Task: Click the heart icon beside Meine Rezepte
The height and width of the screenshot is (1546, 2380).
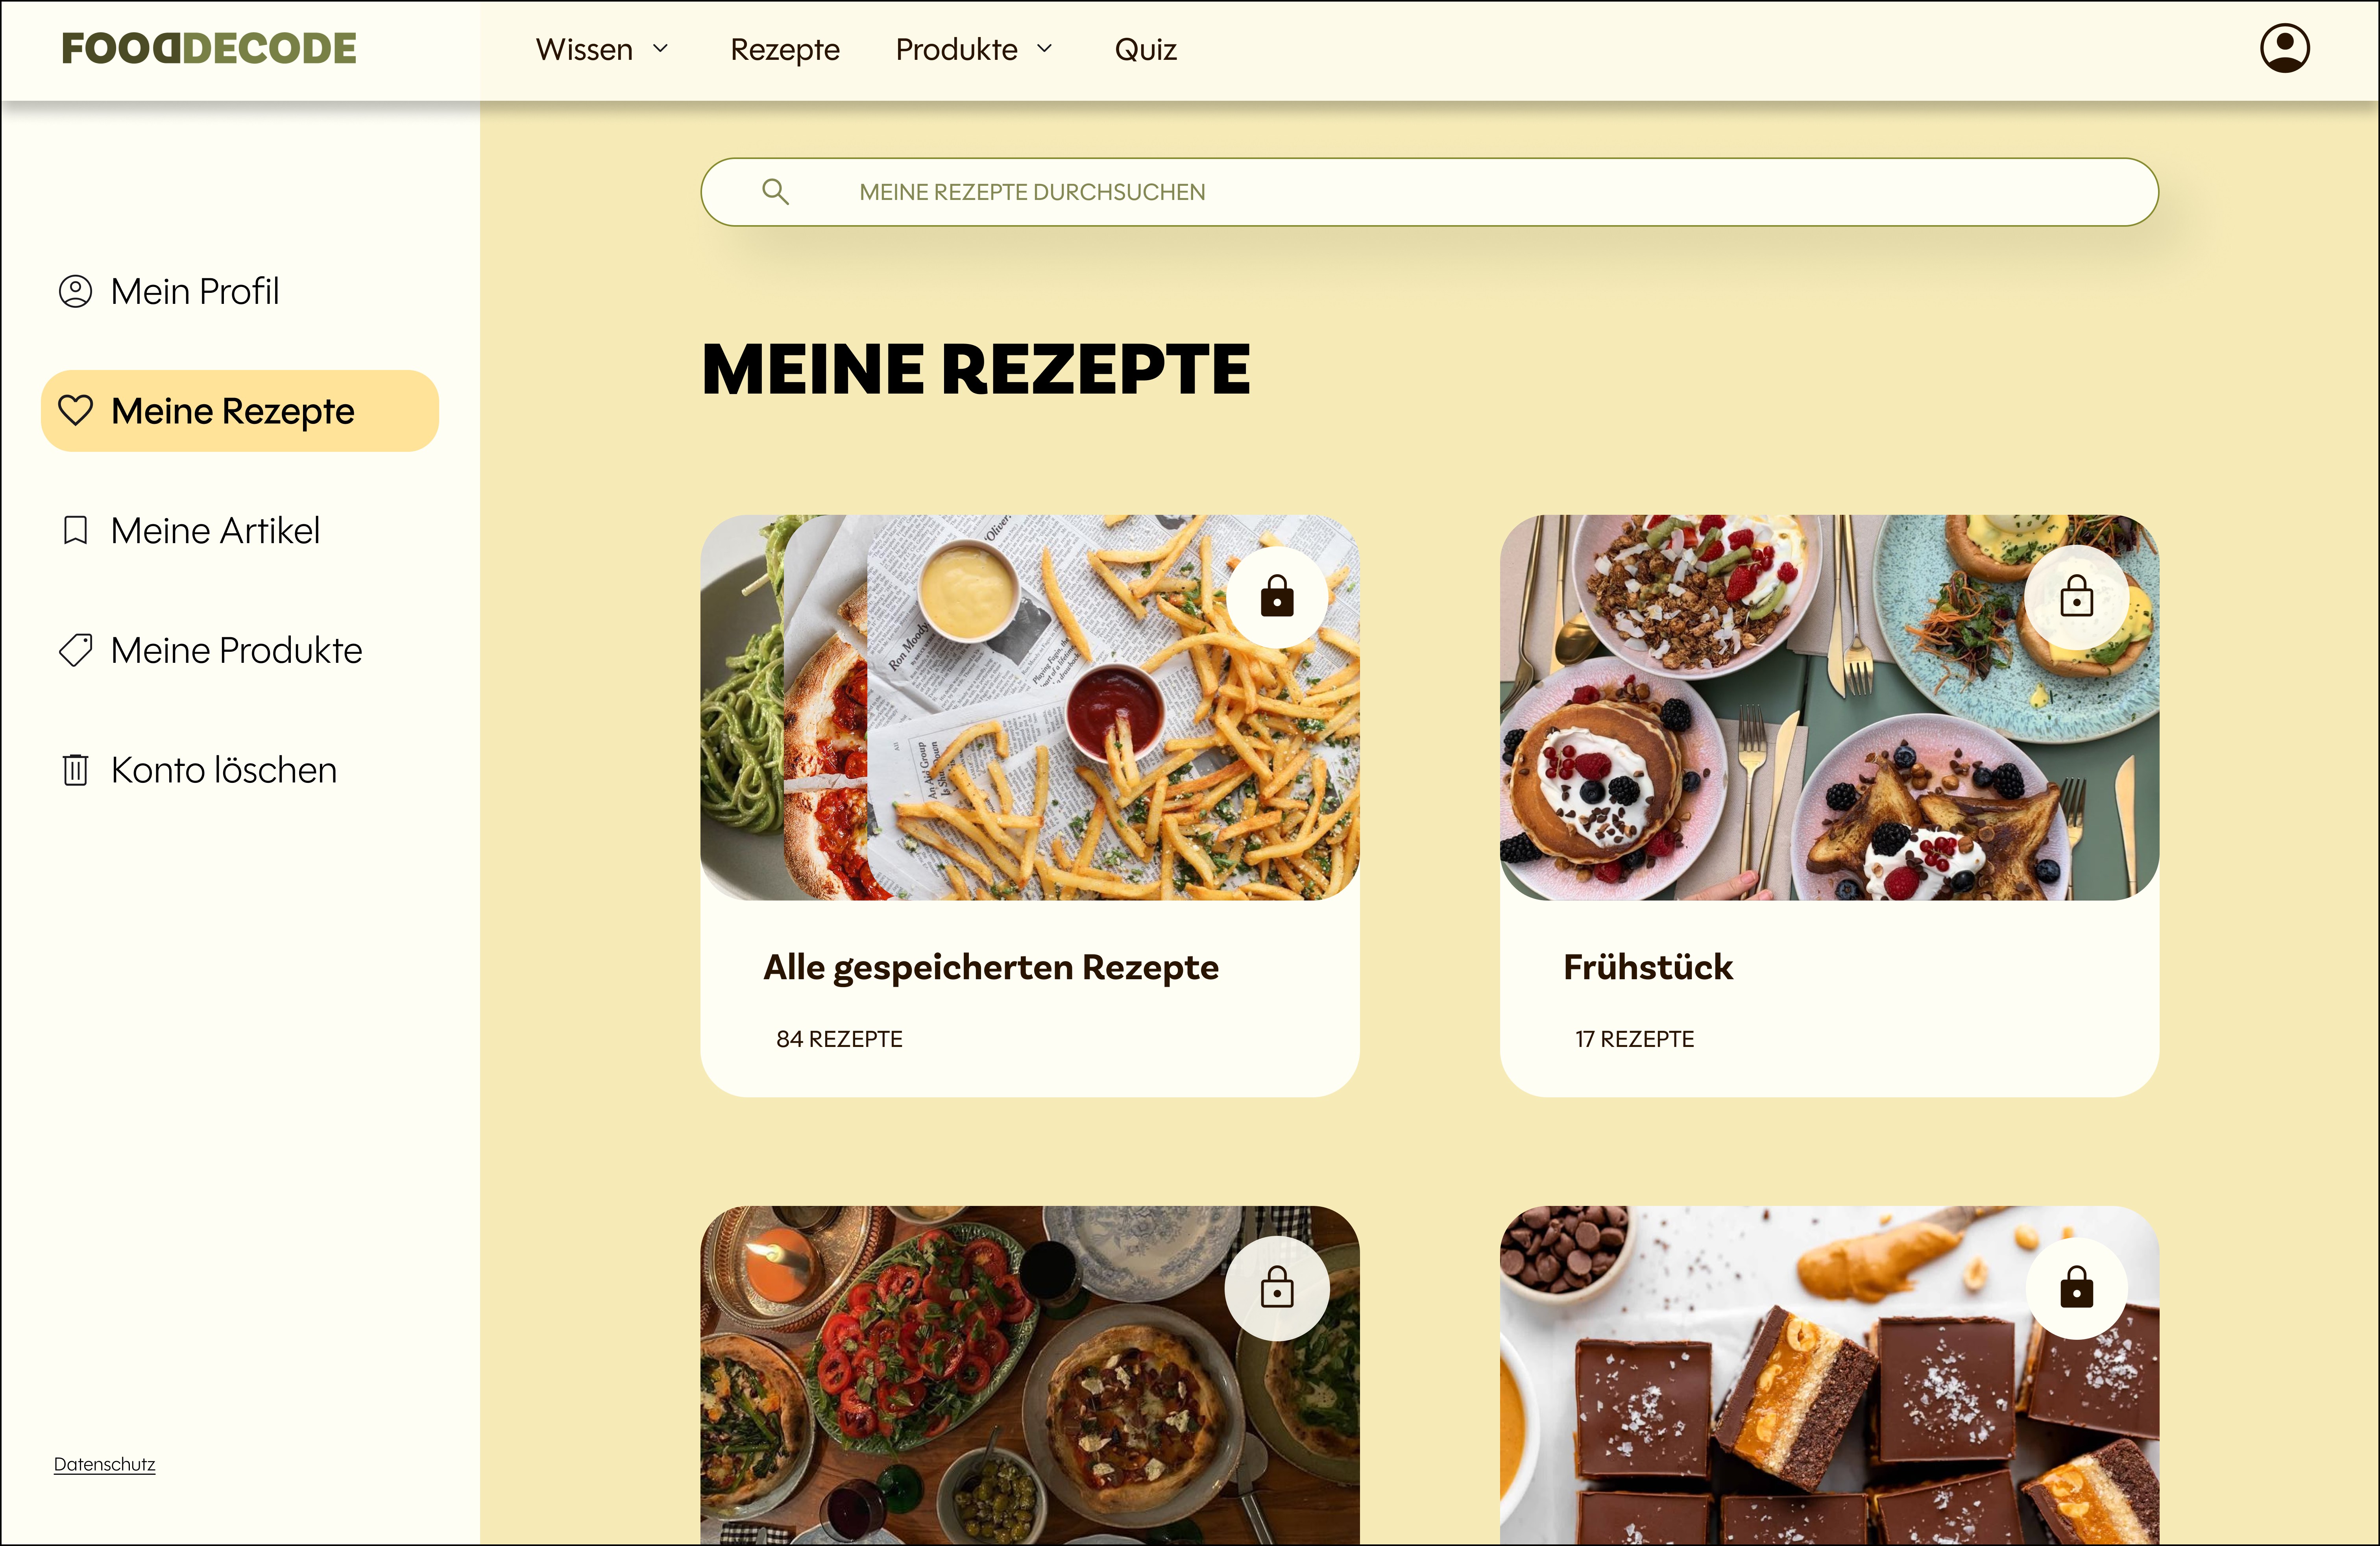Action: point(75,410)
